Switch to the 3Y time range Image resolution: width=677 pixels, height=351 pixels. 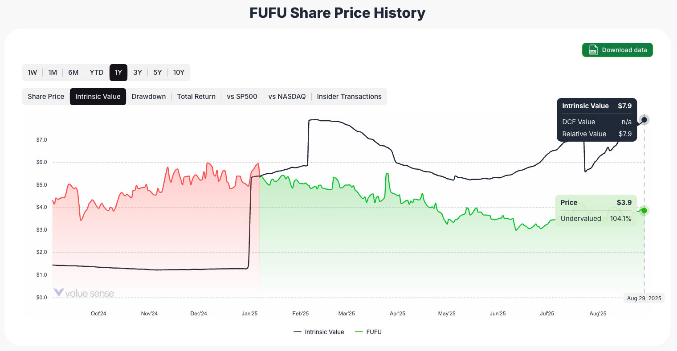click(x=138, y=72)
